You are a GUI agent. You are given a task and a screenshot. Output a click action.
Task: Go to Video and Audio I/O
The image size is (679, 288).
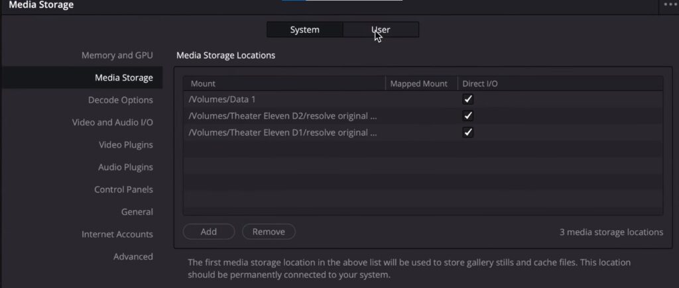(112, 122)
